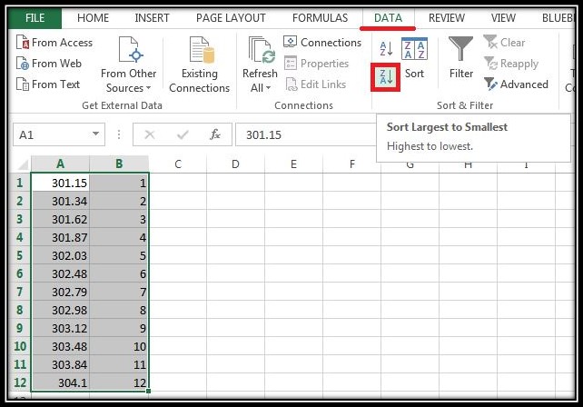Image resolution: width=583 pixels, height=407 pixels.
Task: Sort smallest to largest with A-Z icon
Action: click(x=386, y=48)
